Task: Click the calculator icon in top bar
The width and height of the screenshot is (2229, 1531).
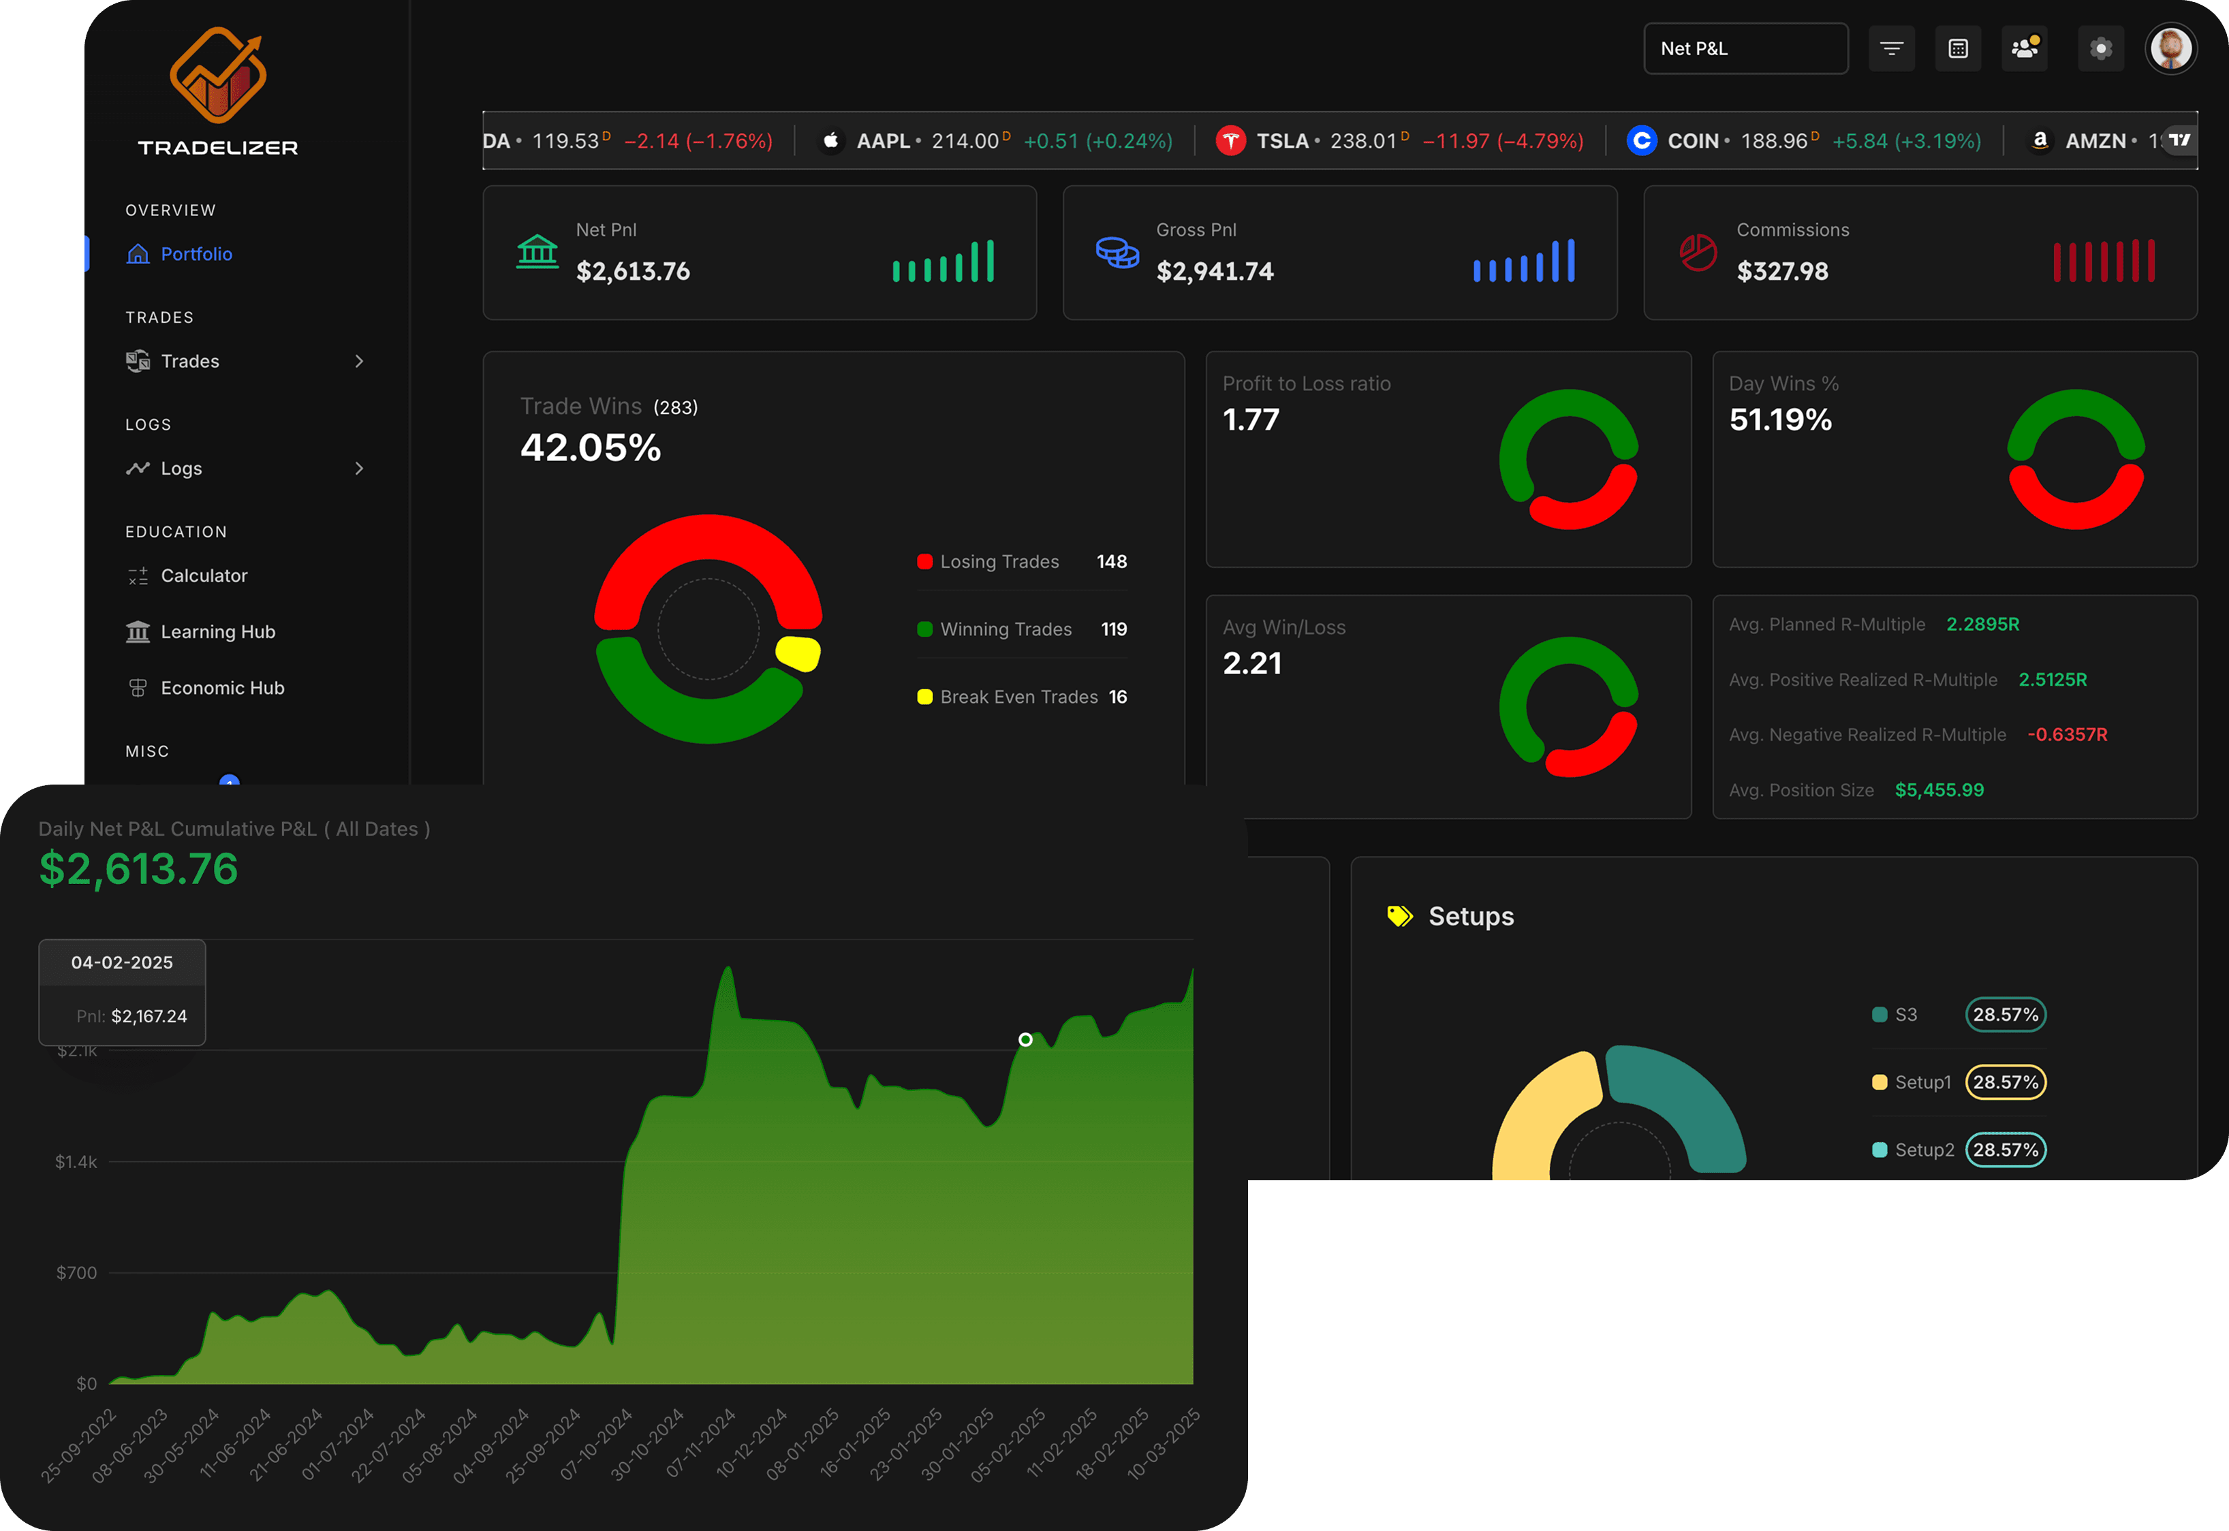Action: tap(1957, 49)
